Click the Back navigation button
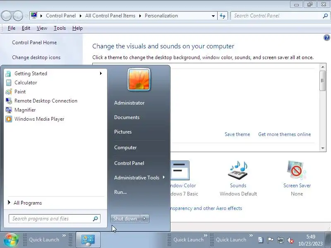Viewport: 331px width, 248px height. click(x=6, y=16)
